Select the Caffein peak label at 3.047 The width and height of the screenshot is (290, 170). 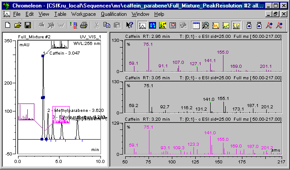(61, 53)
